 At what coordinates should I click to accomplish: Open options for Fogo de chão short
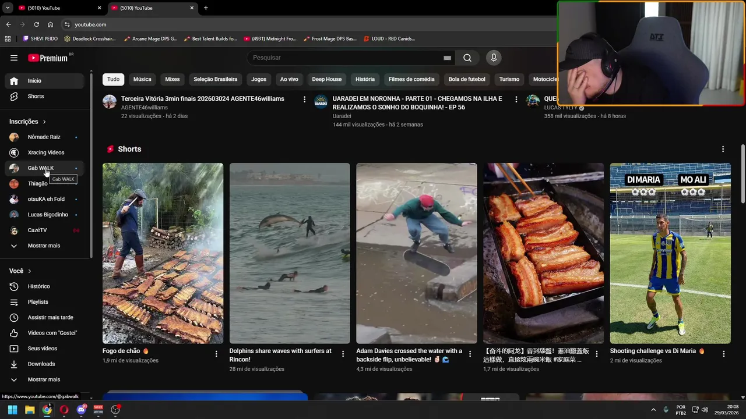tap(216, 354)
